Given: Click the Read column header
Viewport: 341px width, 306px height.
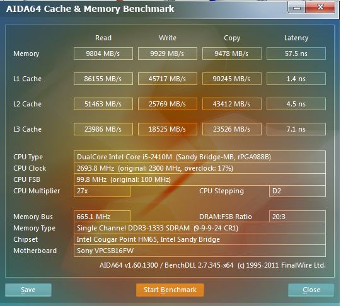Looking at the screenshot, I should 103,38.
